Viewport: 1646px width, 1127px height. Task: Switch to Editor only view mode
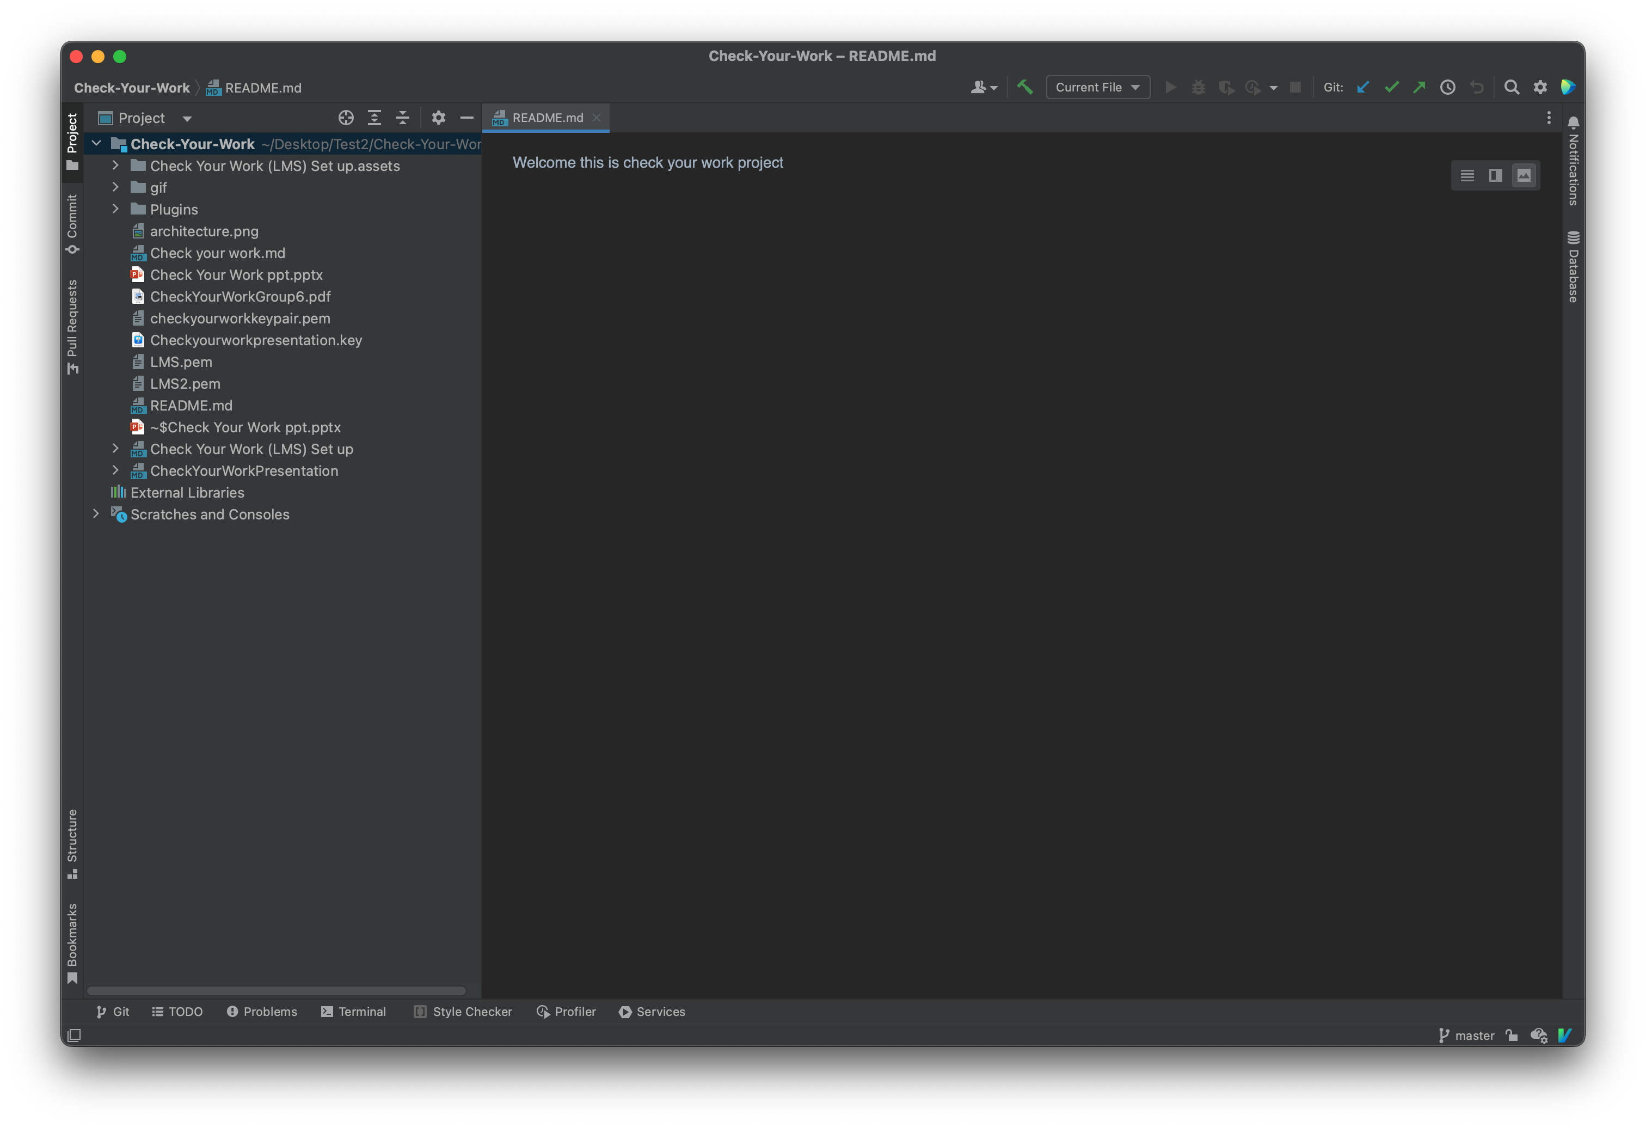click(x=1467, y=175)
